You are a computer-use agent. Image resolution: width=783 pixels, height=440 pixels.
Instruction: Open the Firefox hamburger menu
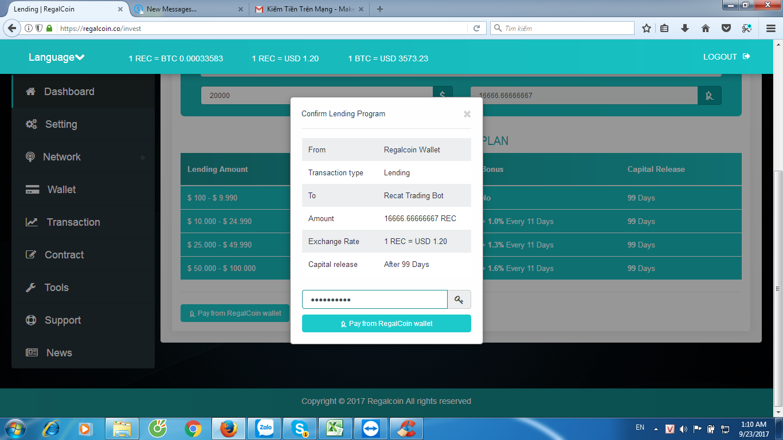(x=771, y=28)
